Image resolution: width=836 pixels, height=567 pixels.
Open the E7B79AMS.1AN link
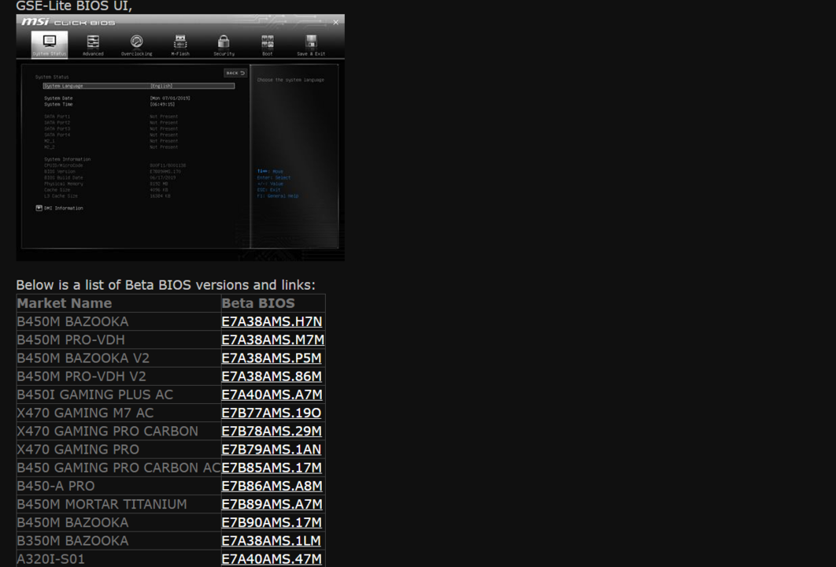coord(272,449)
